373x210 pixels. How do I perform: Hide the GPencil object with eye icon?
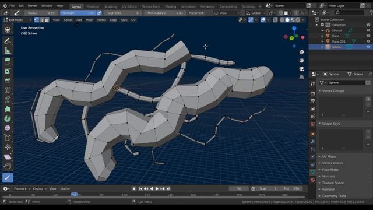368,30
